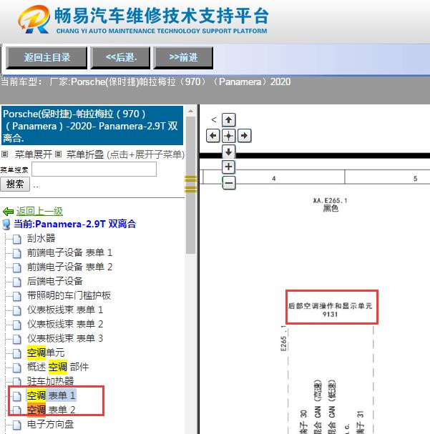Viewport: 430px width, 434px height.
Task: Click the document icon beside 前端电子设备 表单 1
Action: (x=17, y=253)
